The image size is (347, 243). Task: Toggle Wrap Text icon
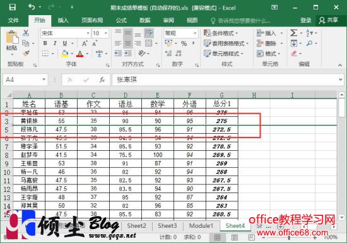[149, 33]
